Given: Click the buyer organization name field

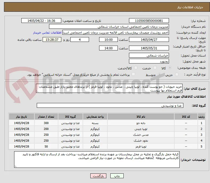Looking at the screenshot, I should (109, 27).
